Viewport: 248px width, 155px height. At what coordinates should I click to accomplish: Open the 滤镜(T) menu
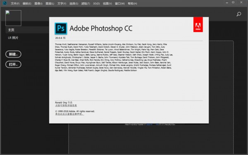coord(86,3)
